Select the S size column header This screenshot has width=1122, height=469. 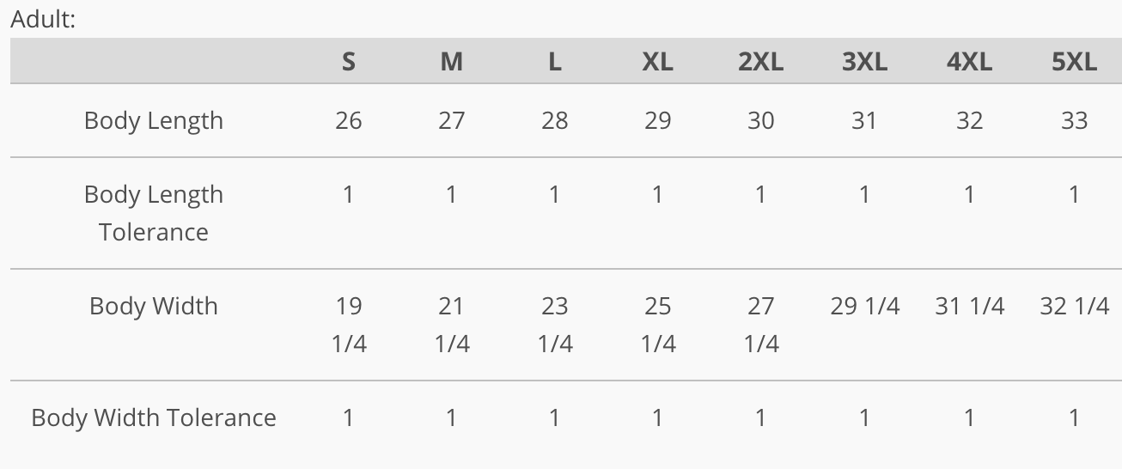click(348, 62)
